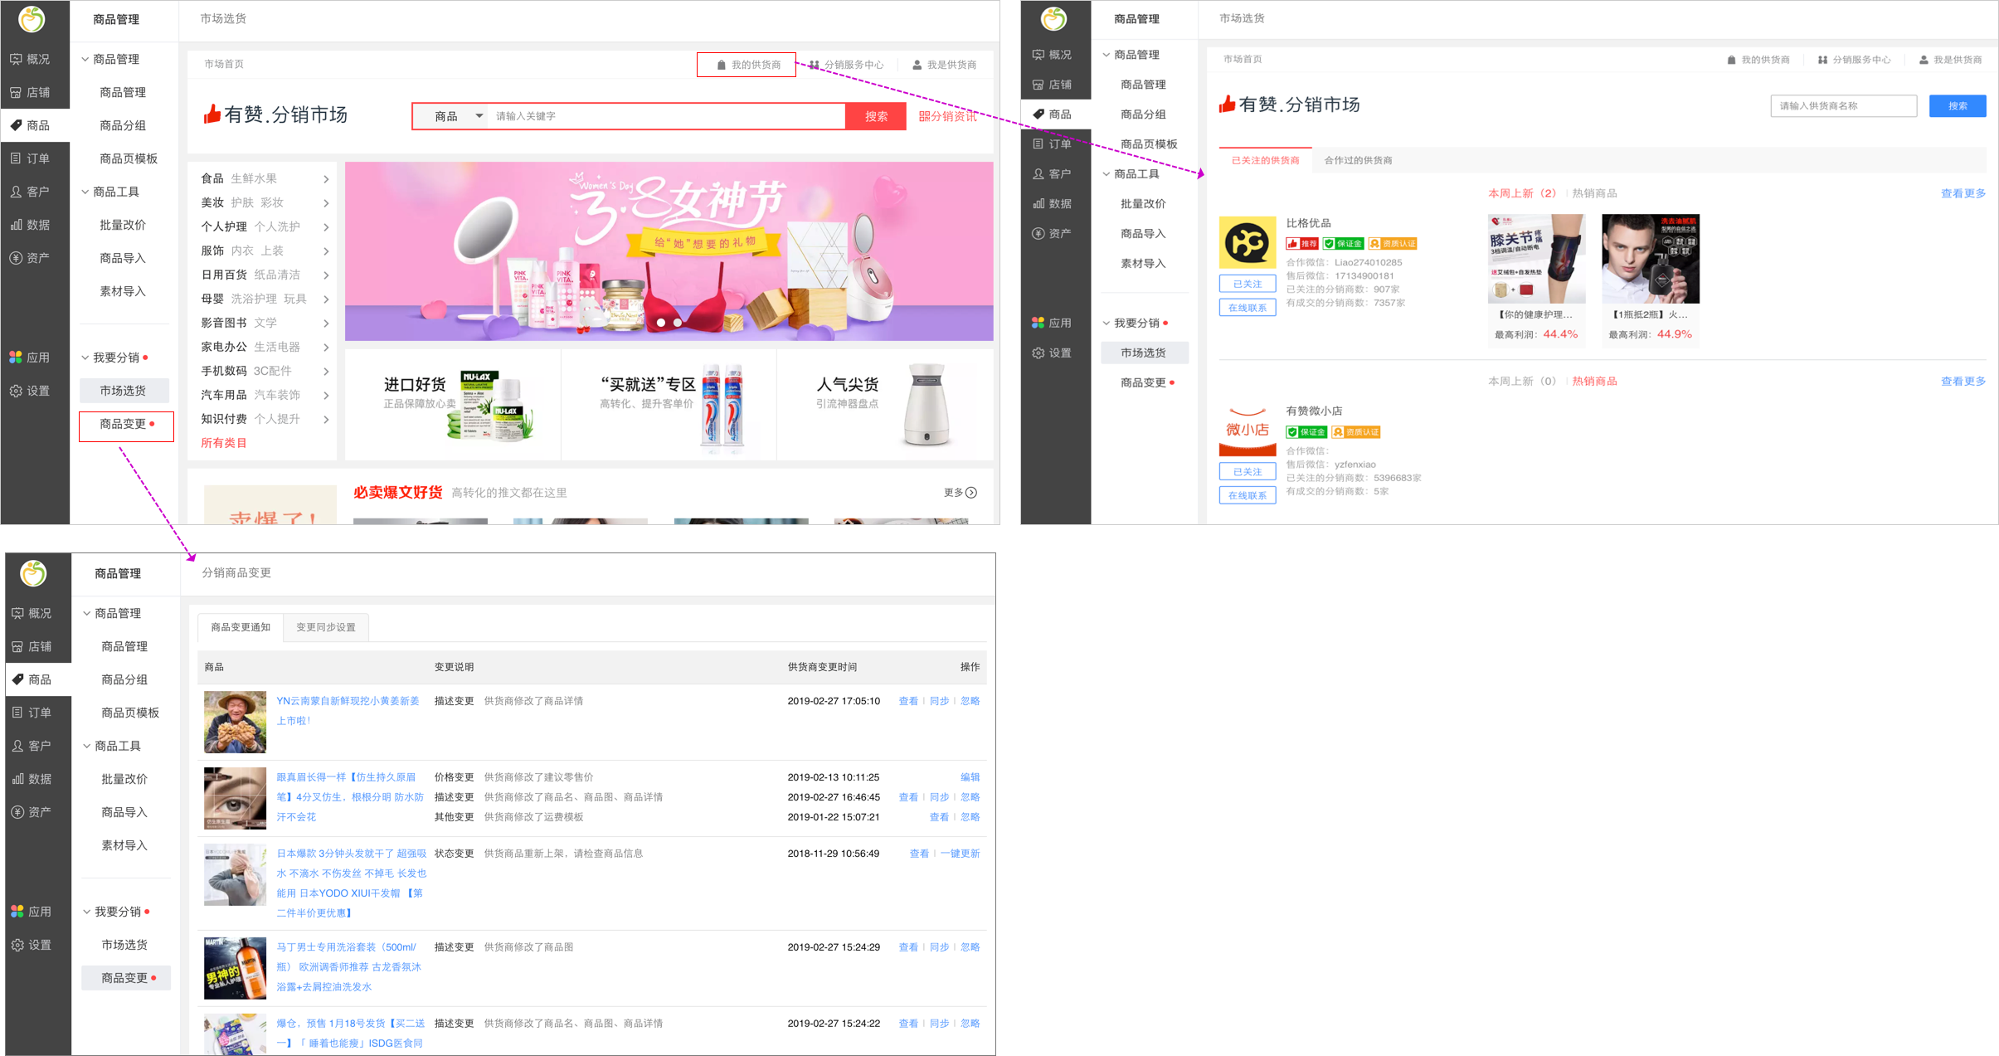Click 查看更多 beside 比格优品 products

1963,193
